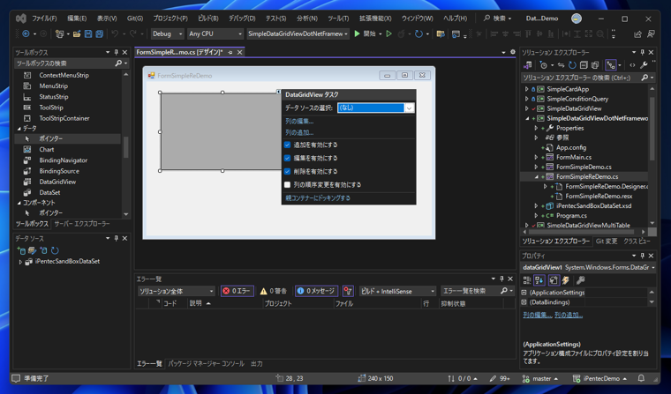Select App.config in Solution Explorer
This screenshot has width=671, height=394.
(571, 147)
